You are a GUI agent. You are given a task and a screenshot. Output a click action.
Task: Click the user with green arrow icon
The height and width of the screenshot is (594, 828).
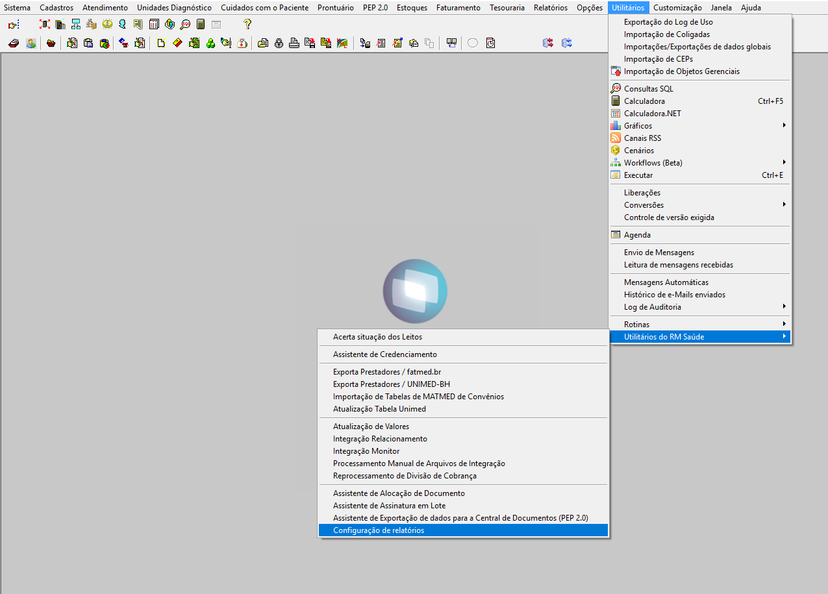[x=31, y=43]
